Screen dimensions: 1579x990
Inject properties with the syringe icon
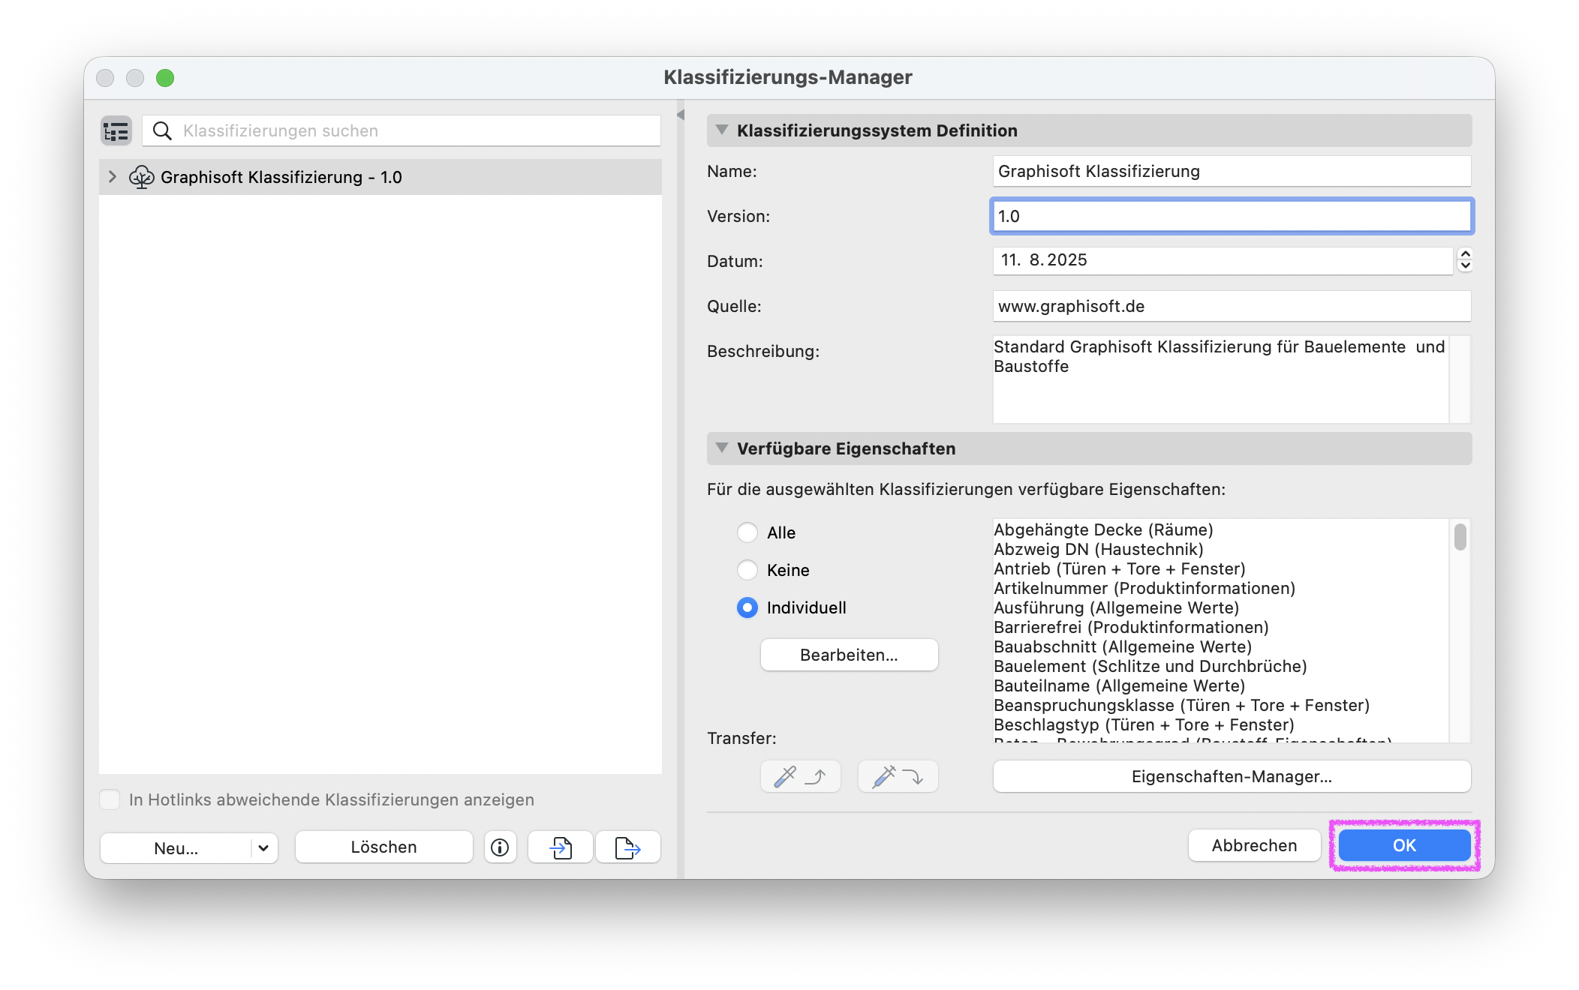[x=898, y=776]
